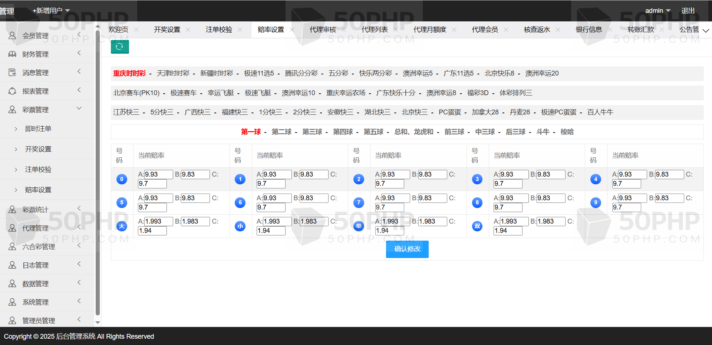
Task: Open the admin user dropdown
Action: pyautogui.click(x=657, y=11)
